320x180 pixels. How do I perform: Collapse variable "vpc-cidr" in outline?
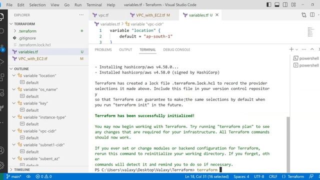(x=14, y=131)
